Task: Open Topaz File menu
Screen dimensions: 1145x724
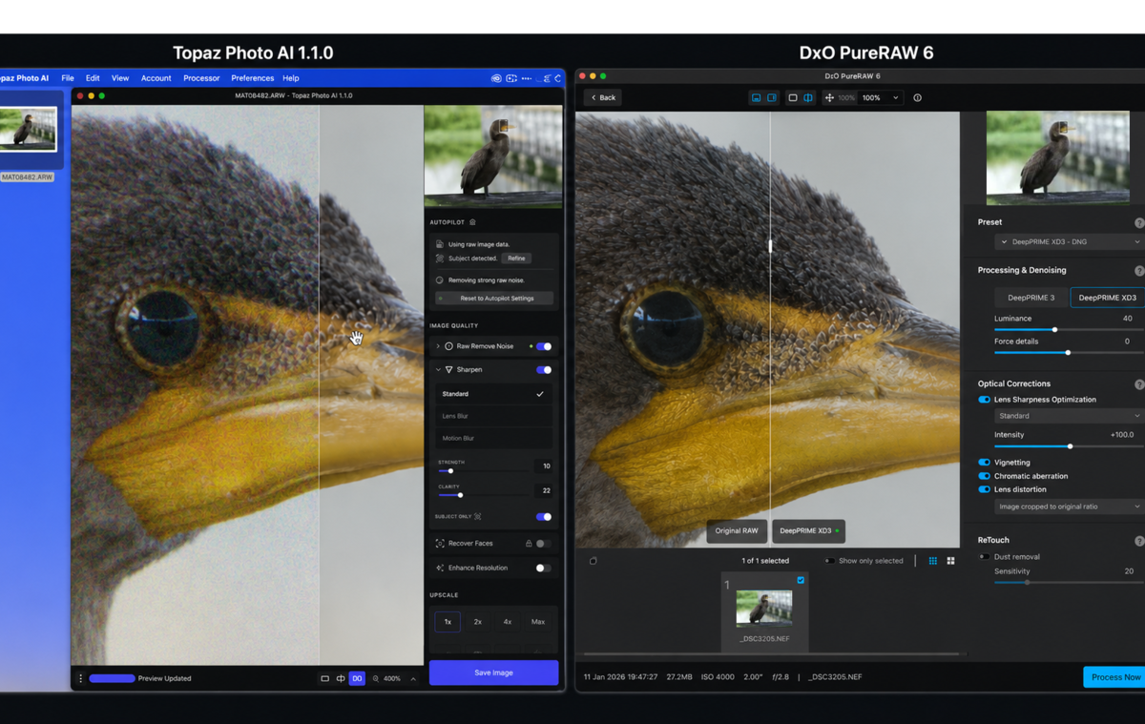Action: 68,78
